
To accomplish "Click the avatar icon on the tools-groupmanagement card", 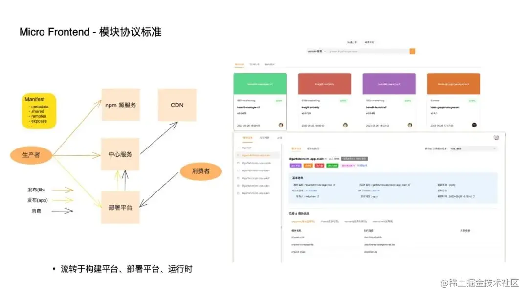I will point(474,124).
